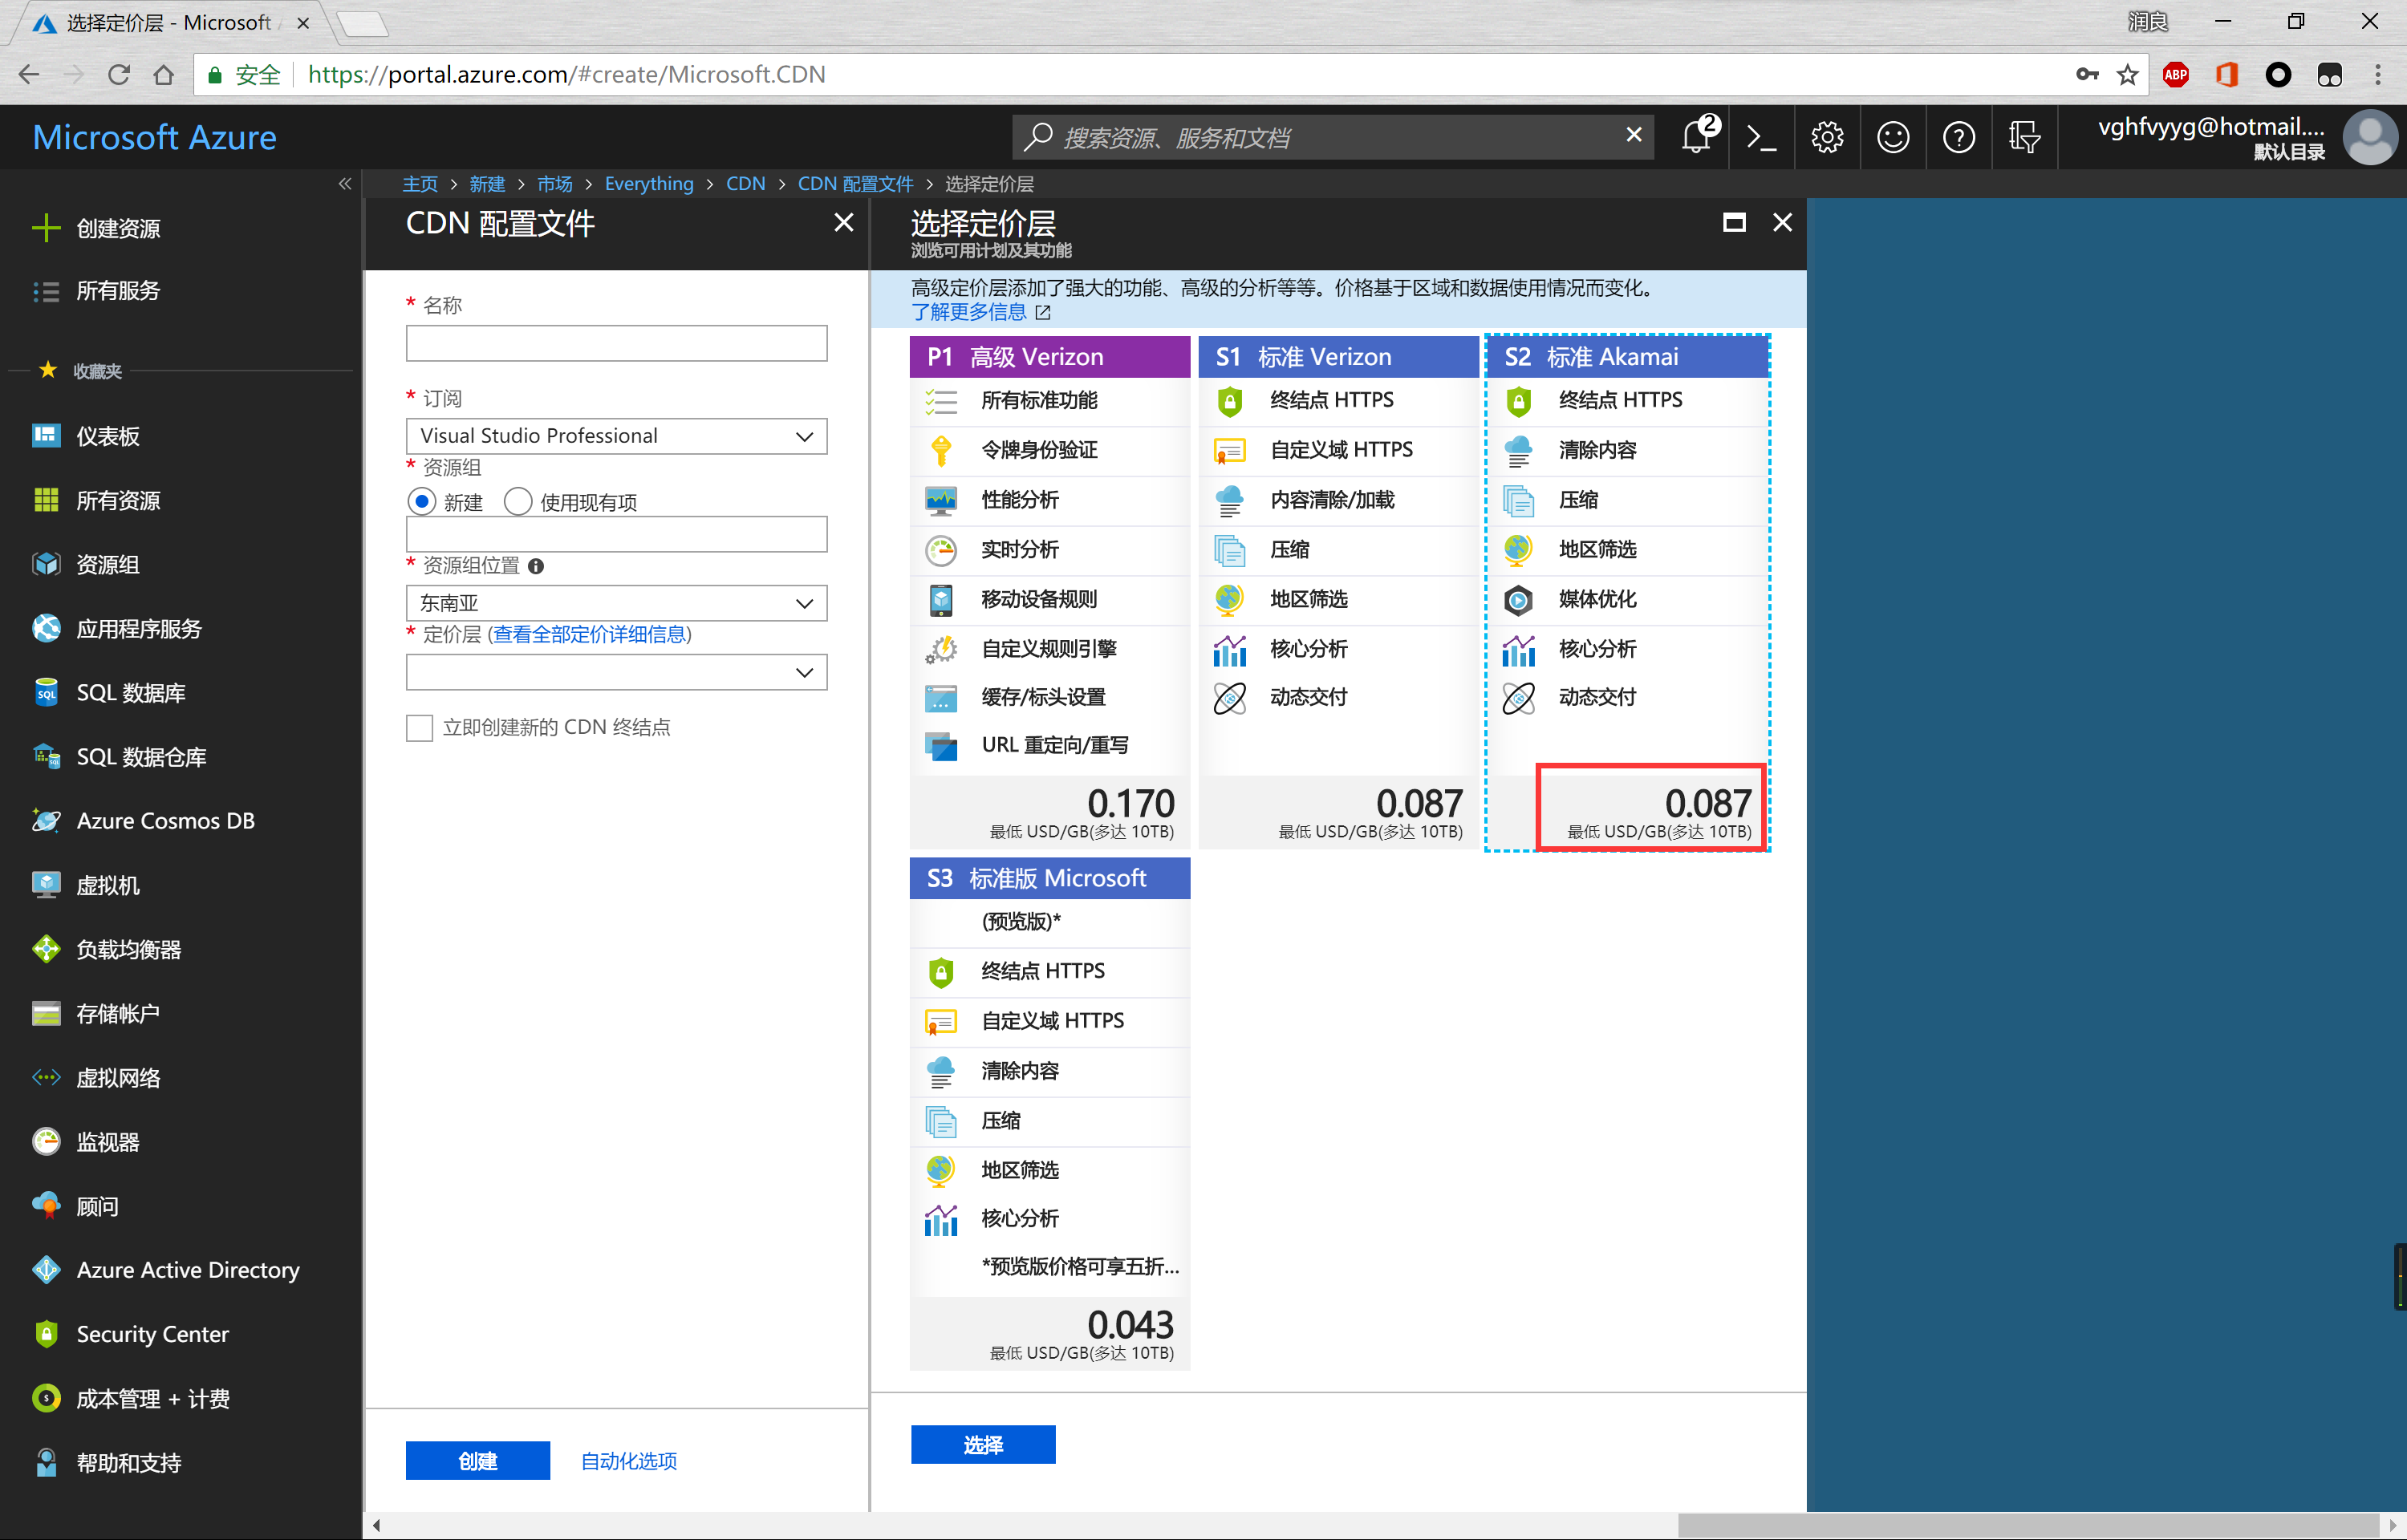2407x1540 pixels.
Task: Click 市场 in the breadcrumb
Action: (x=555, y=184)
